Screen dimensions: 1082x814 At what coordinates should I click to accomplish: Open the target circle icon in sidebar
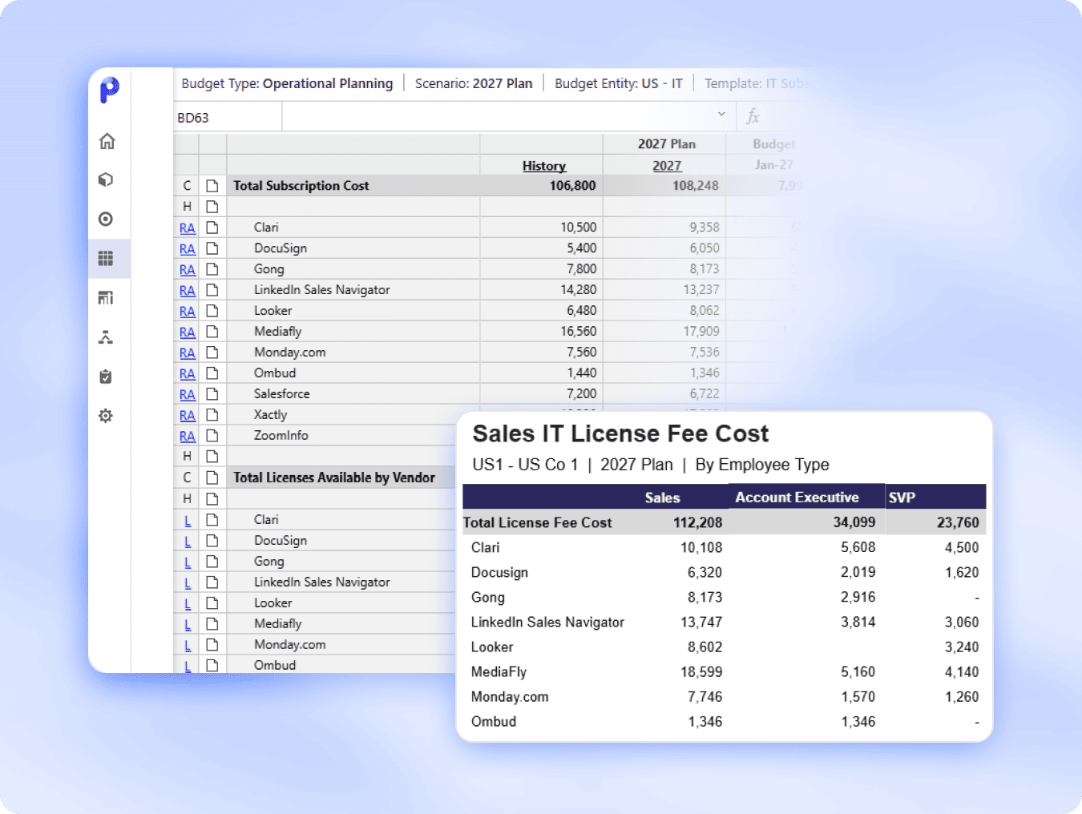[x=106, y=219]
